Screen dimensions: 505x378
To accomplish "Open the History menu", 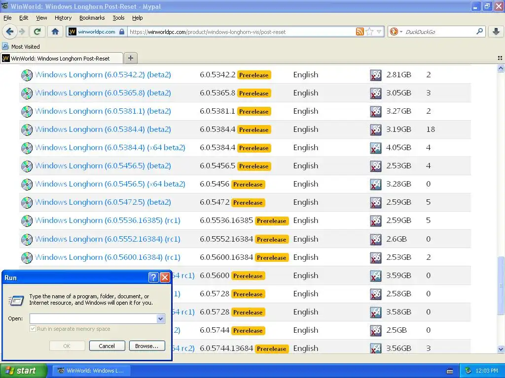I will (63, 18).
